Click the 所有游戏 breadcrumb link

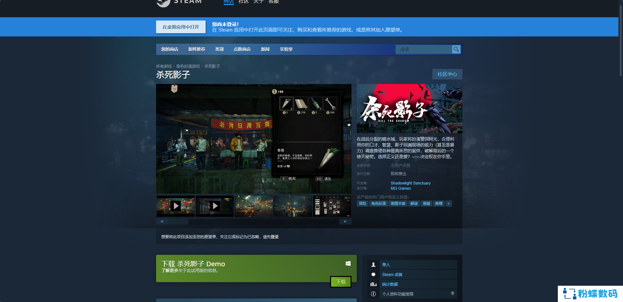(x=164, y=66)
